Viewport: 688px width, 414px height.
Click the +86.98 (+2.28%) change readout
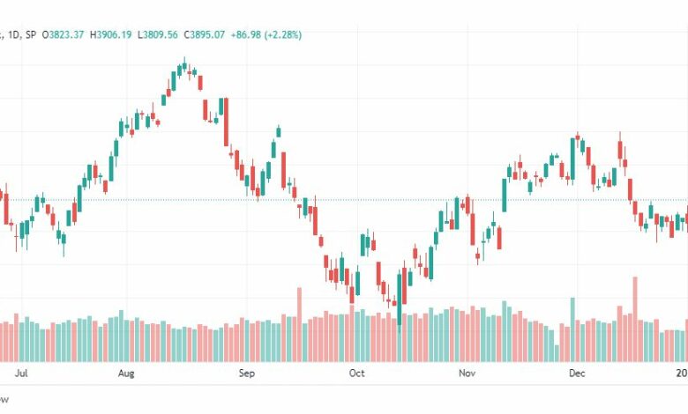coord(265,34)
